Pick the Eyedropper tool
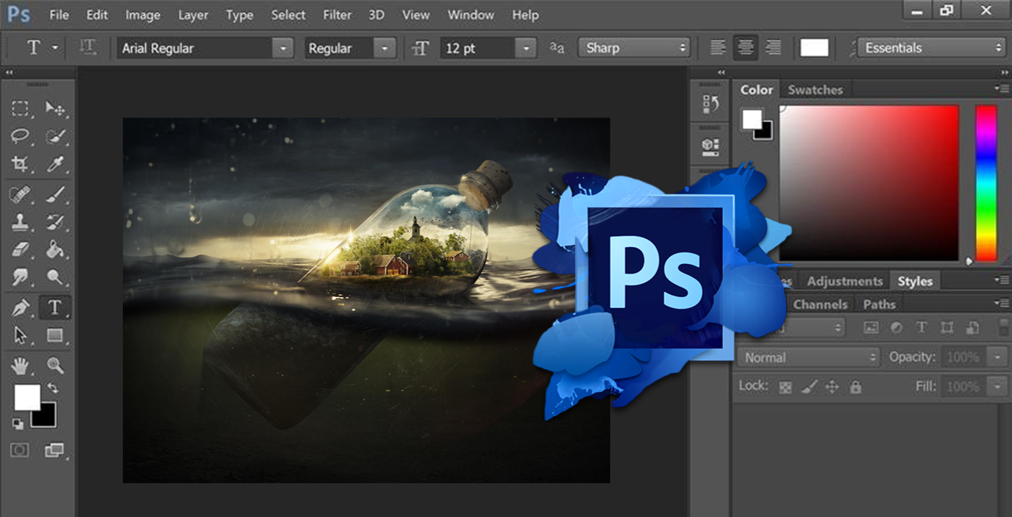 point(55,164)
